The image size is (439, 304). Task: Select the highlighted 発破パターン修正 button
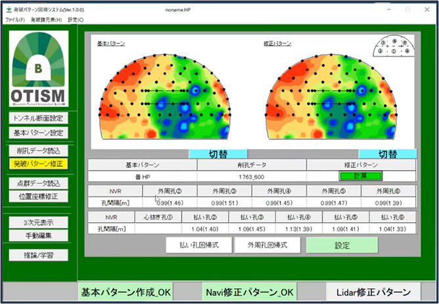(39, 163)
